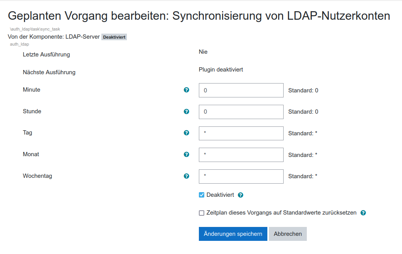Click the Zeitplan zurücksetzen label text
Image resolution: width=402 pixels, height=254 pixels.
pos(281,213)
